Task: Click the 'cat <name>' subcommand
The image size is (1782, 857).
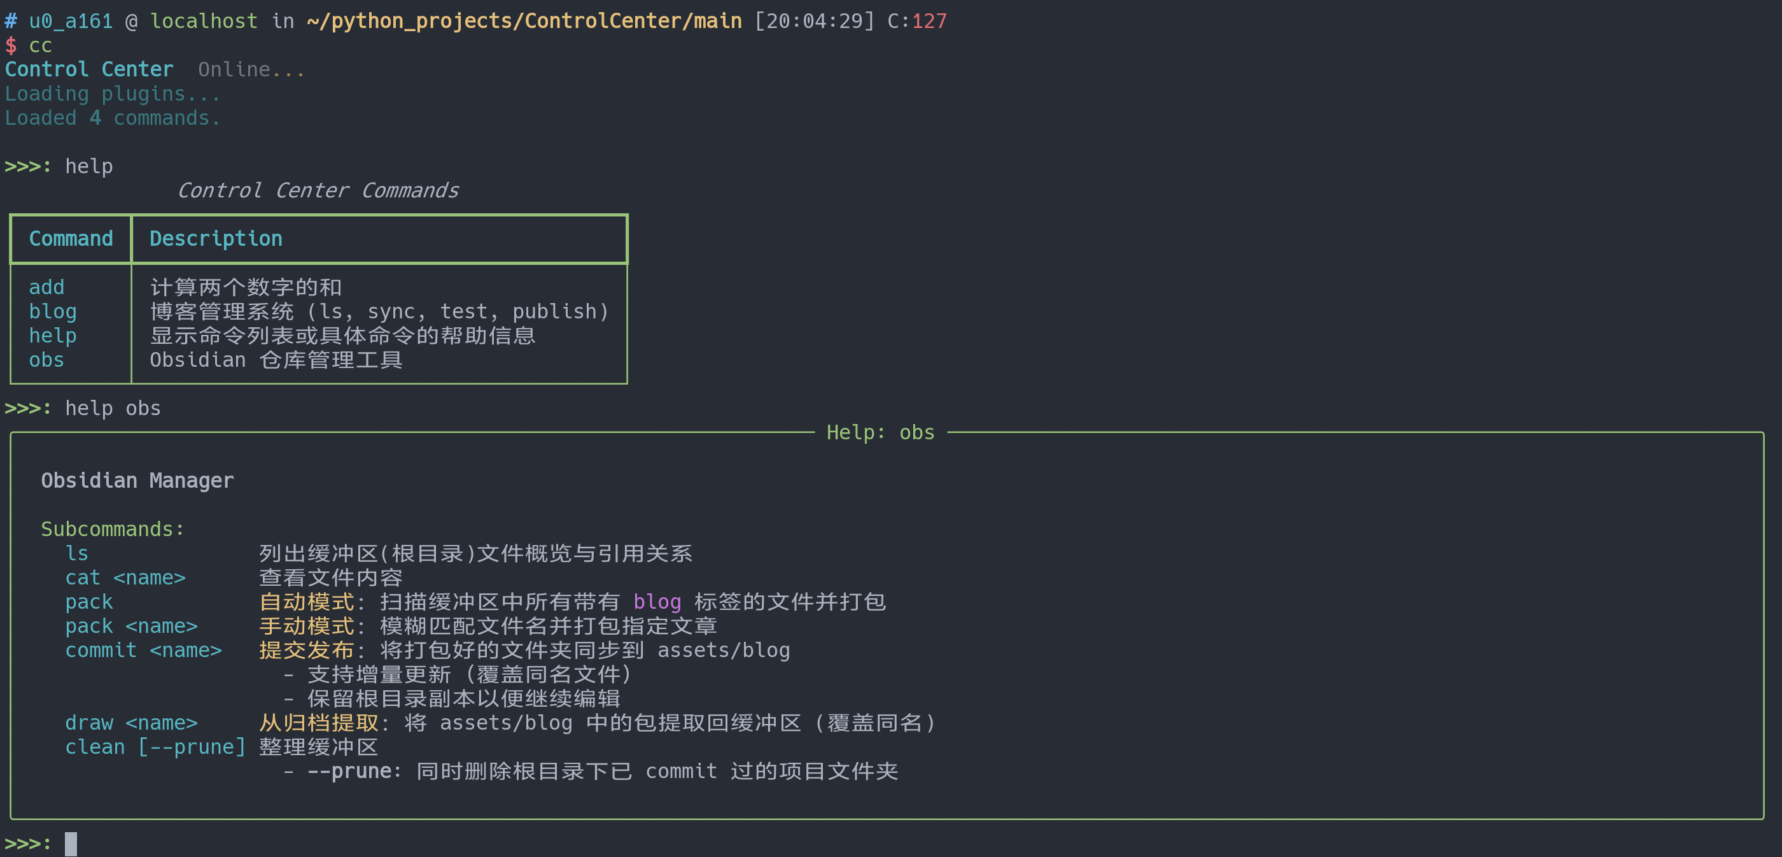Action: tap(125, 578)
